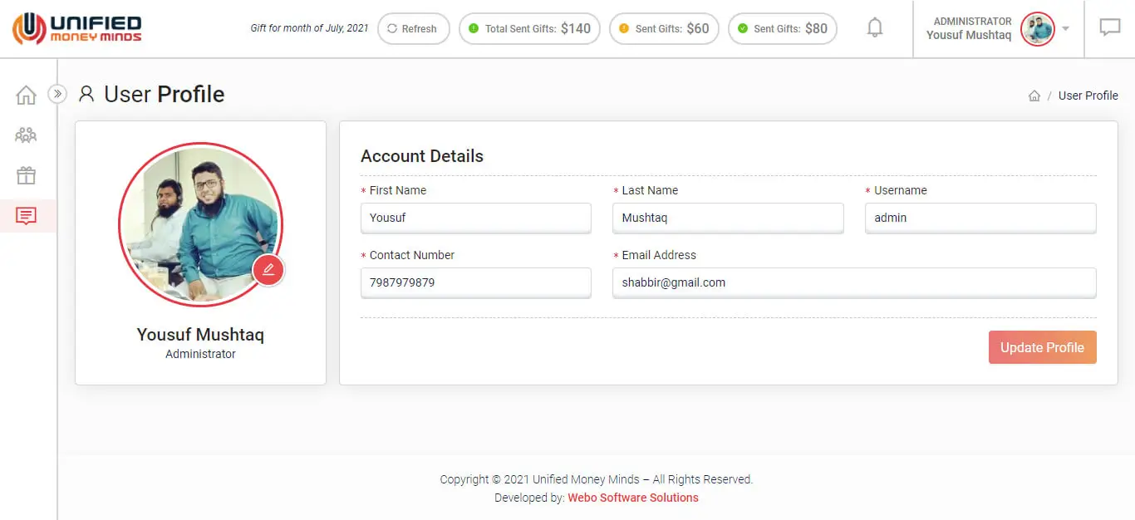Click the Update Profile button
The width and height of the screenshot is (1135, 520).
pyautogui.click(x=1042, y=347)
